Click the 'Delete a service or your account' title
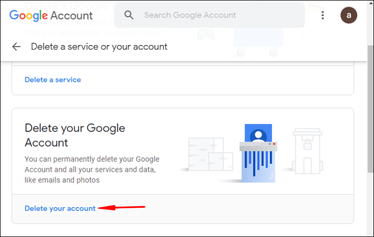 (x=99, y=47)
